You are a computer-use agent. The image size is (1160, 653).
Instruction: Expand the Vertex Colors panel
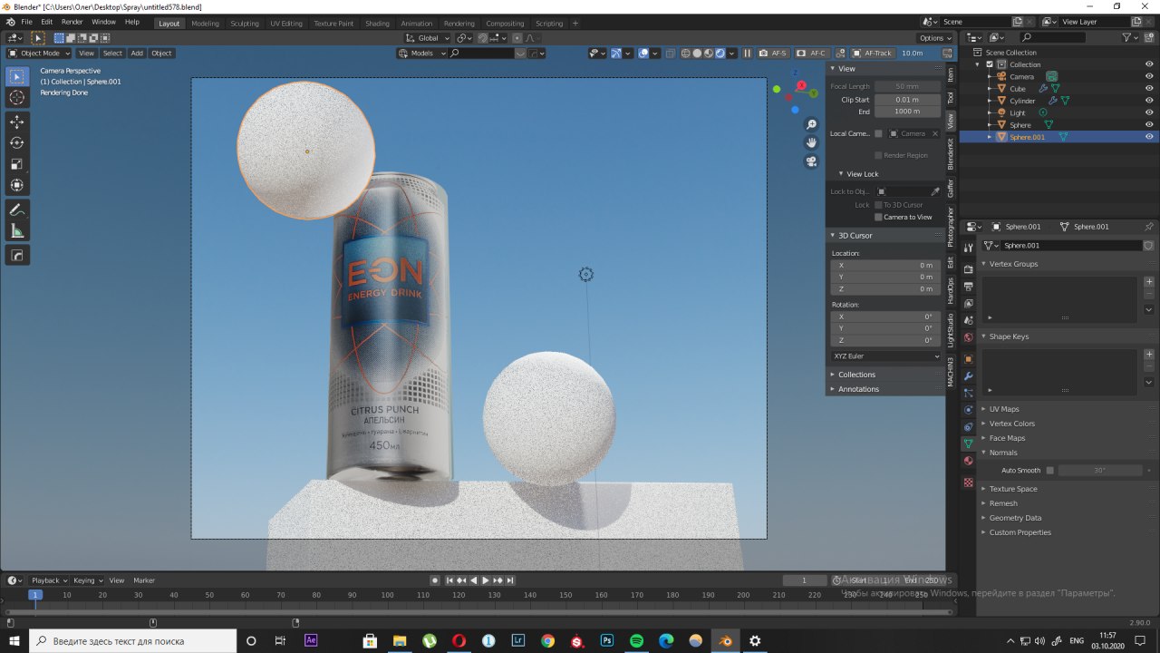1011,424
